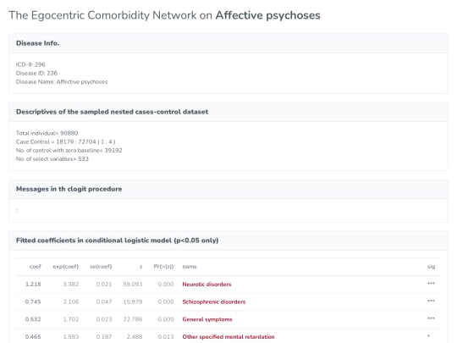This screenshot has height=343, width=457.
Task: Select the zero baseline= 39192 line
Action: click(x=69, y=150)
